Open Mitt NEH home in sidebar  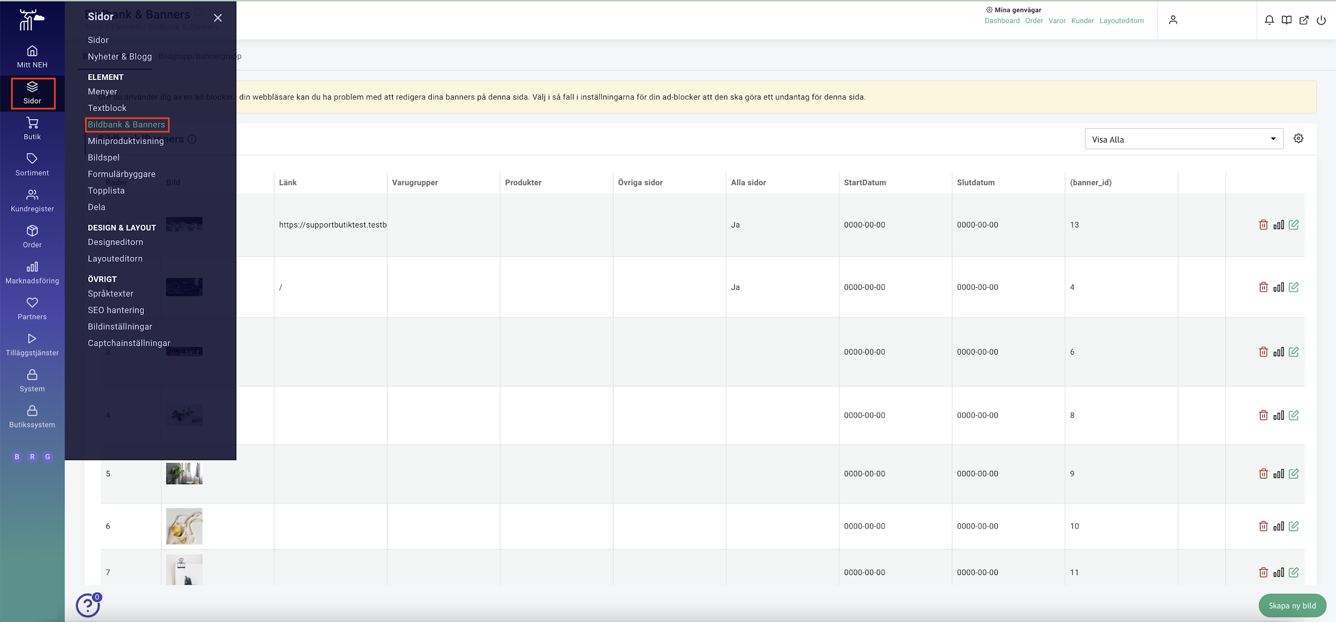(x=32, y=57)
